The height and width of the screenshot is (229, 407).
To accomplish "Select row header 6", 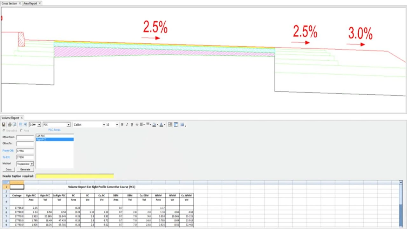I will coord(6,212).
